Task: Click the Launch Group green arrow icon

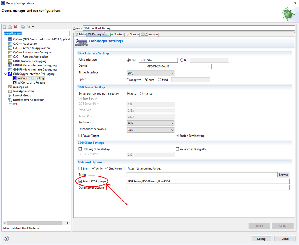Action: coord(10,96)
